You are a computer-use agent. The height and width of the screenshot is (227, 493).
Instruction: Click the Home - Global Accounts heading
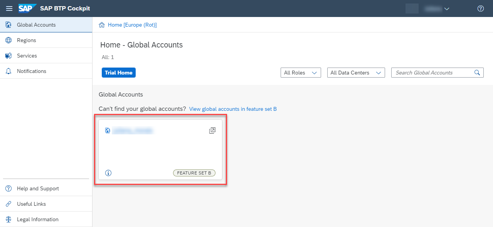(x=141, y=45)
